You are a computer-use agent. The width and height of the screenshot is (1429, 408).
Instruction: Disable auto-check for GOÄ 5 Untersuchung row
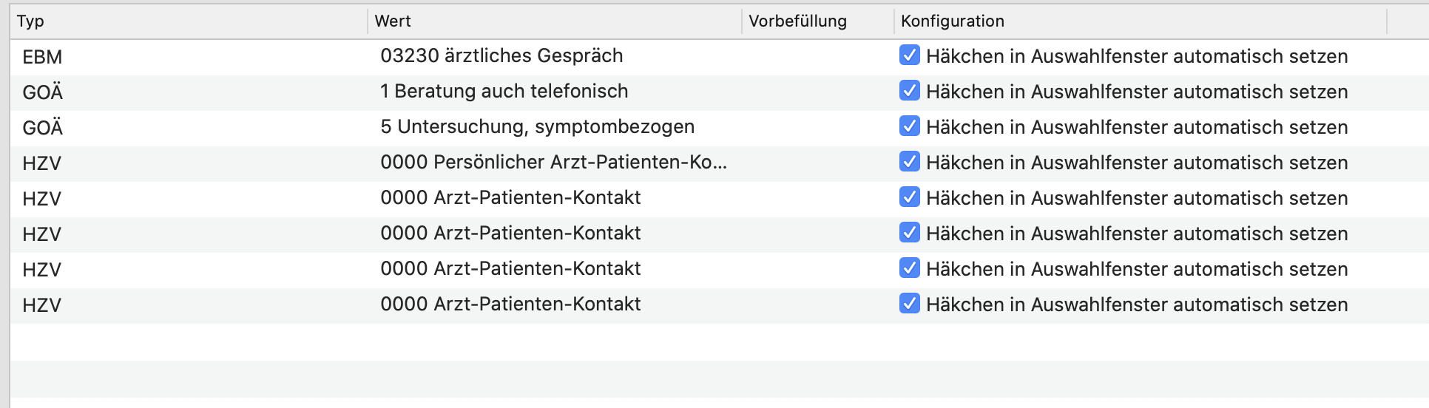coord(909,126)
